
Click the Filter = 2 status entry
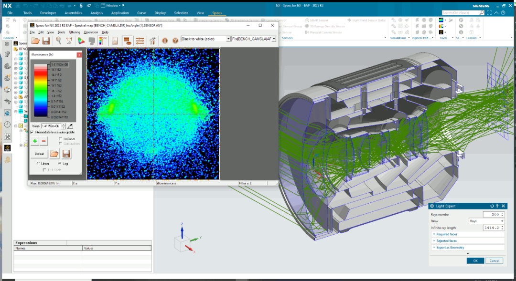(245, 183)
